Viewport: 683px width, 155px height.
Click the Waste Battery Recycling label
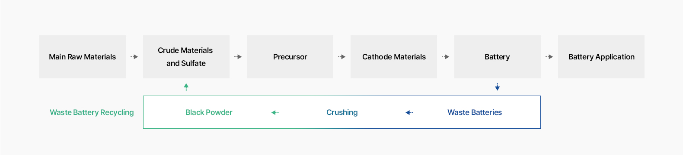92,112
